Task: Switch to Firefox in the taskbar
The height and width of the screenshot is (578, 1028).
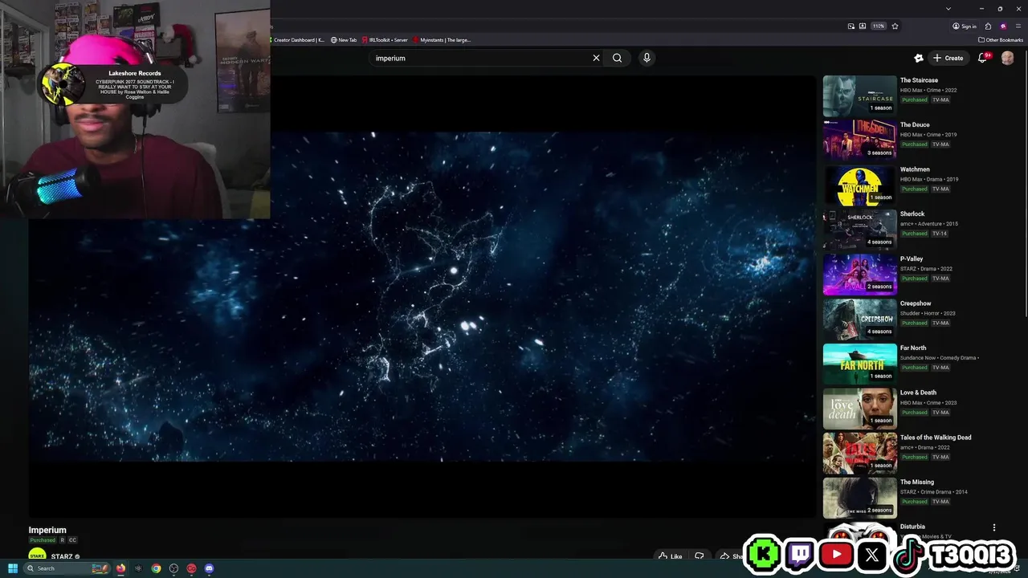Action: 120,568
